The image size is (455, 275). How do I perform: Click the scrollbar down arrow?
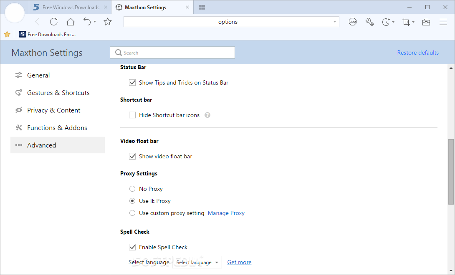[451, 271]
